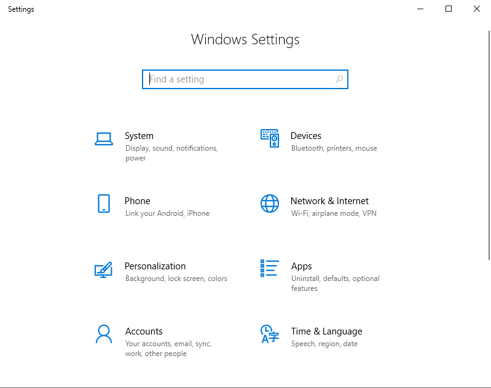
Task: Click 'Wi-Fi, airplane mode, VPN' text
Action: pyautogui.click(x=334, y=213)
